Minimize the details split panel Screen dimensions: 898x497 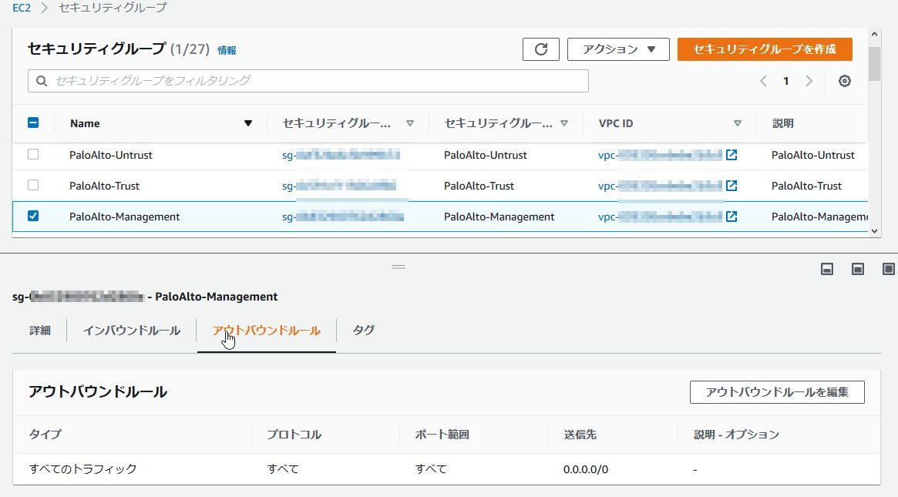point(827,269)
